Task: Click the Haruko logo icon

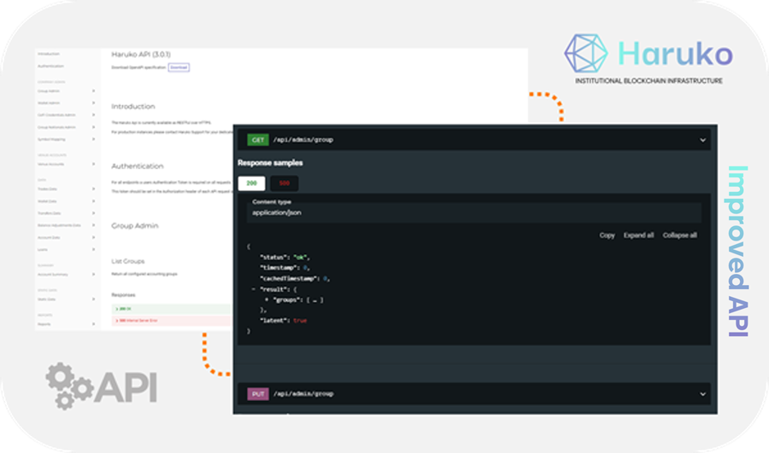Action: (586, 54)
